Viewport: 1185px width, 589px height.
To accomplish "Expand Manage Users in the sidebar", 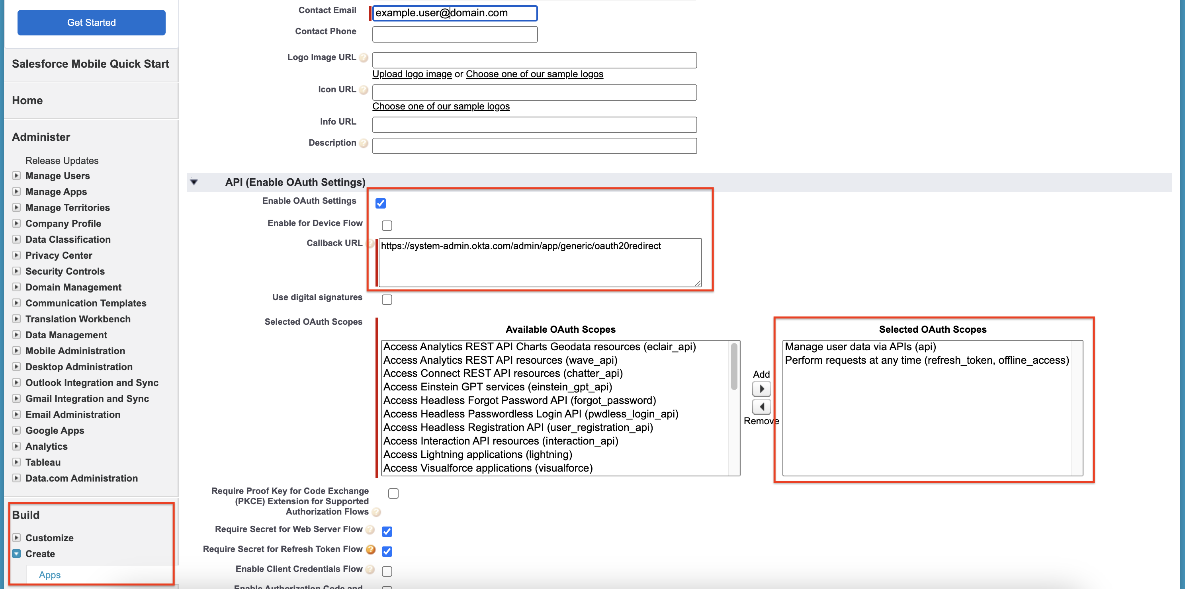I will pyautogui.click(x=17, y=176).
